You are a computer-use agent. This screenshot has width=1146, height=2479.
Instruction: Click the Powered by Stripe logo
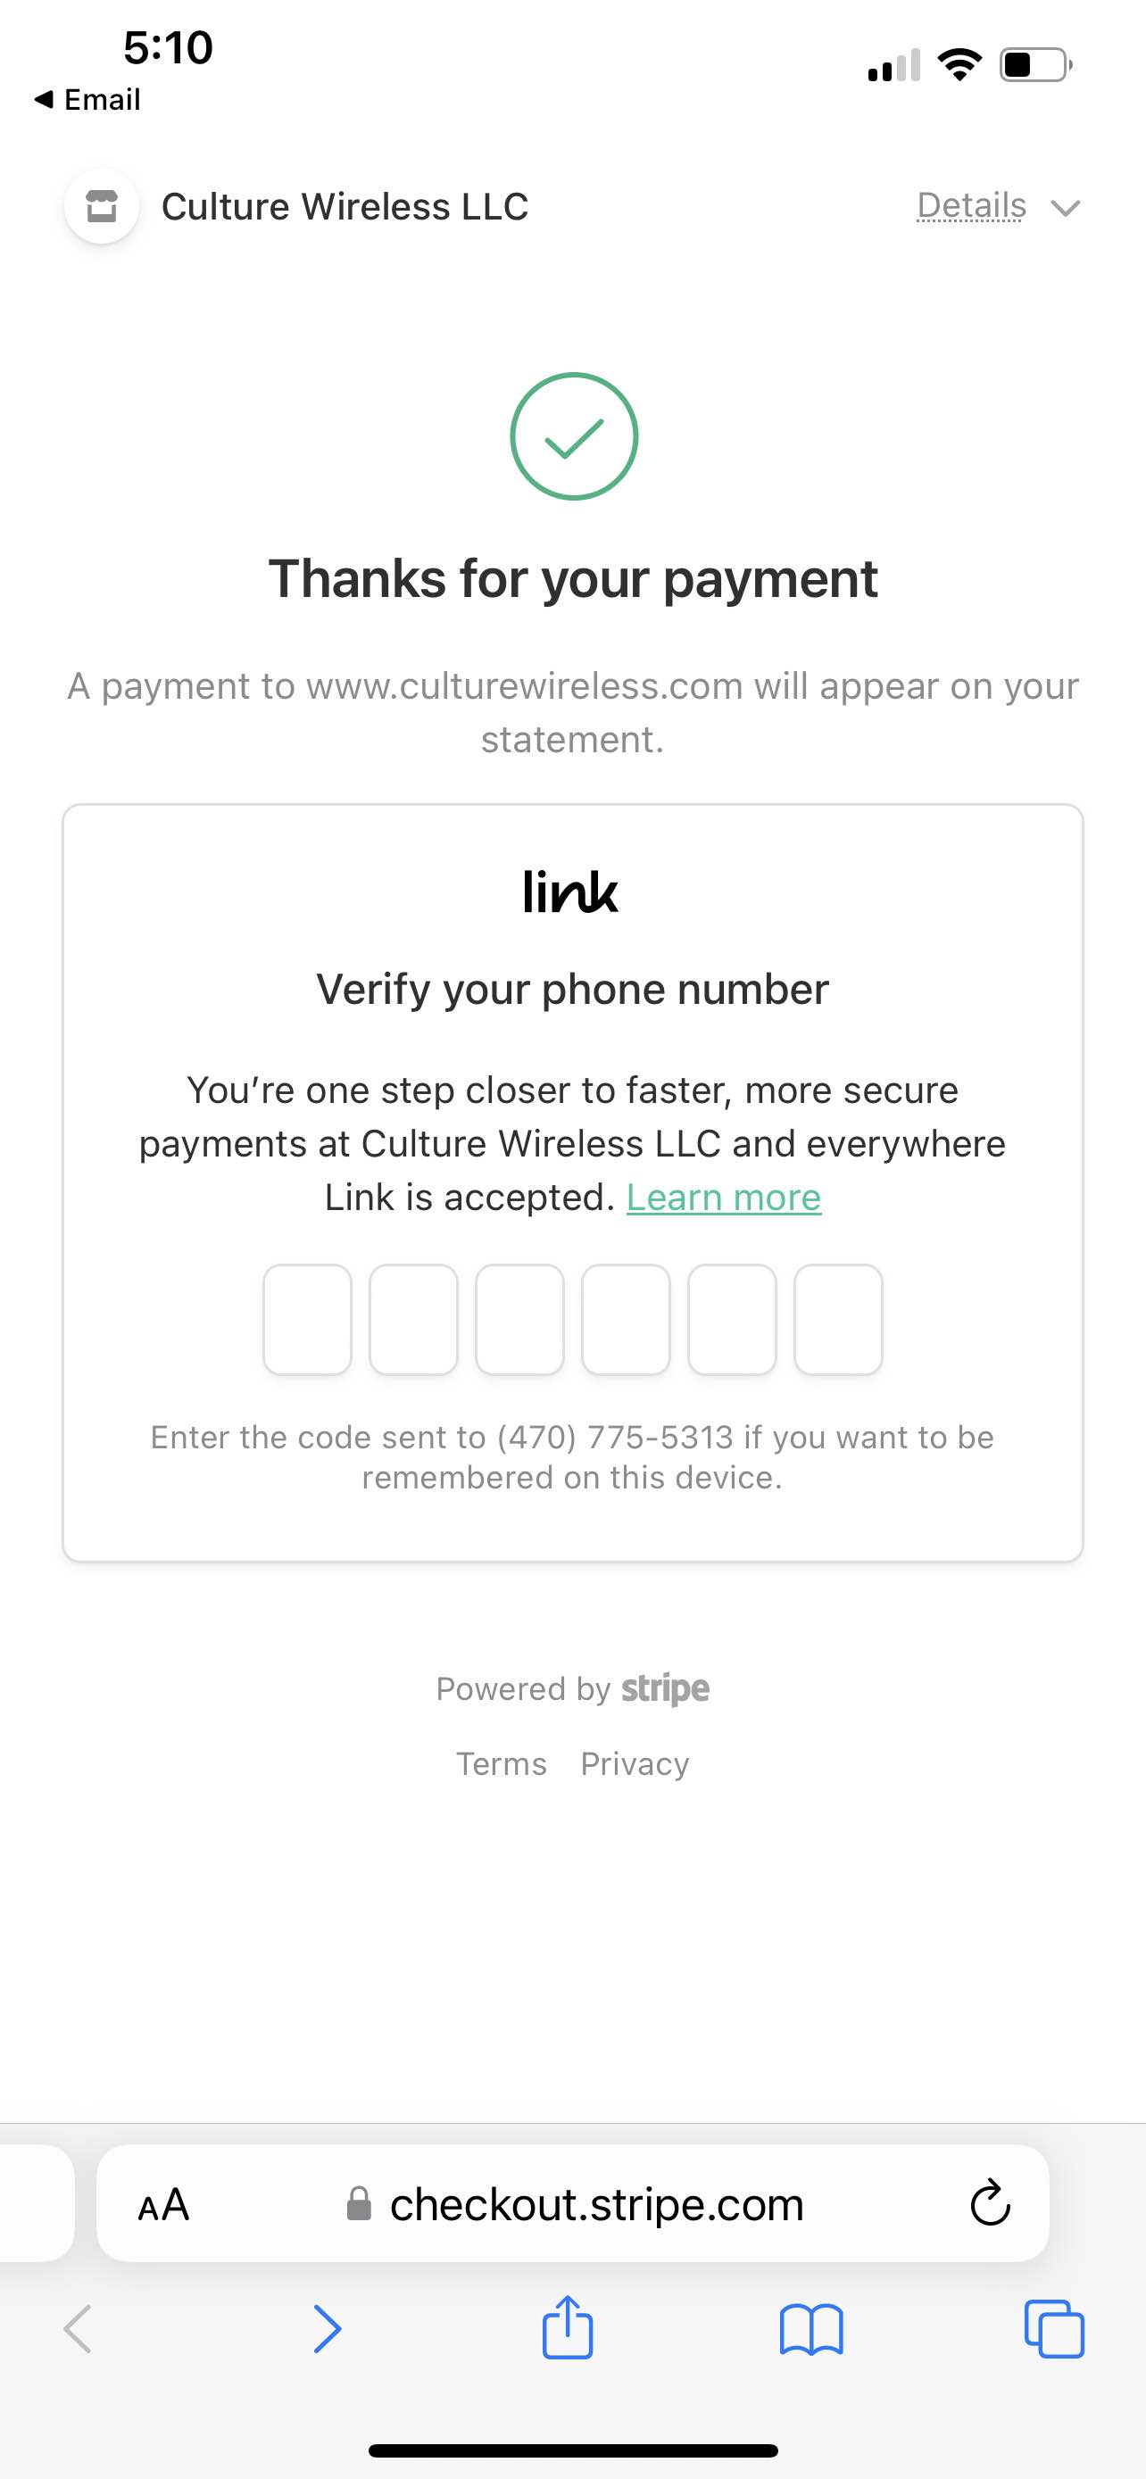pyautogui.click(x=665, y=1690)
